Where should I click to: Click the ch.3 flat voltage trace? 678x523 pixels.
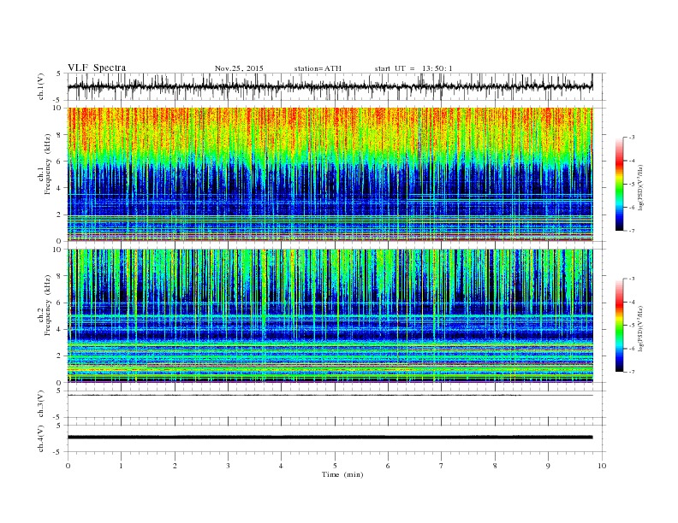(x=330, y=395)
